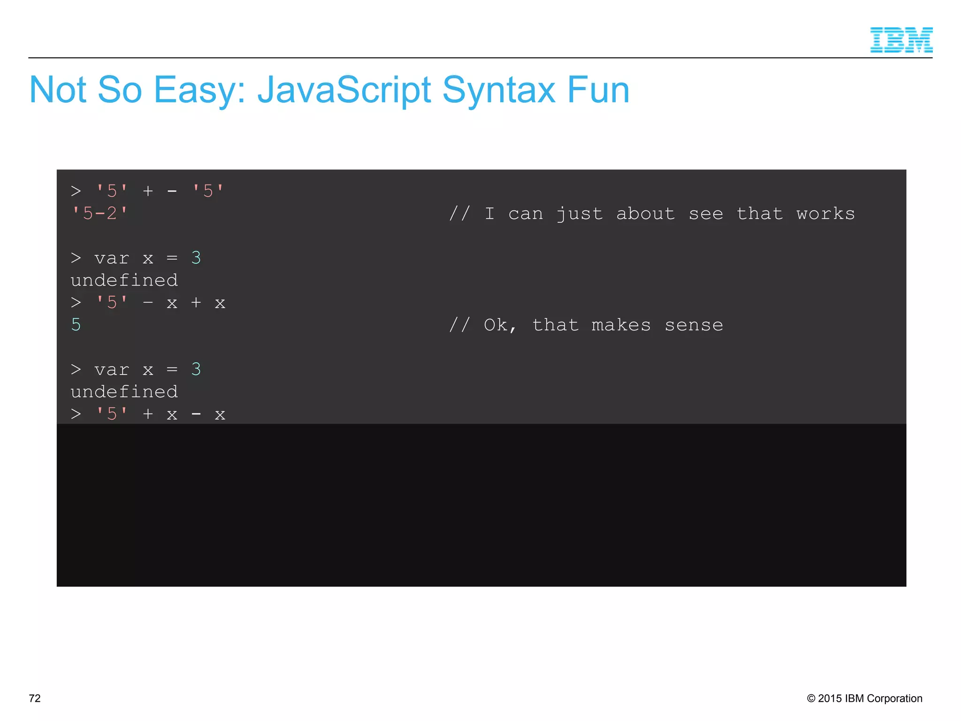Click the result string '5-2'
The height and width of the screenshot is (721, 961).
click(99, 213)
